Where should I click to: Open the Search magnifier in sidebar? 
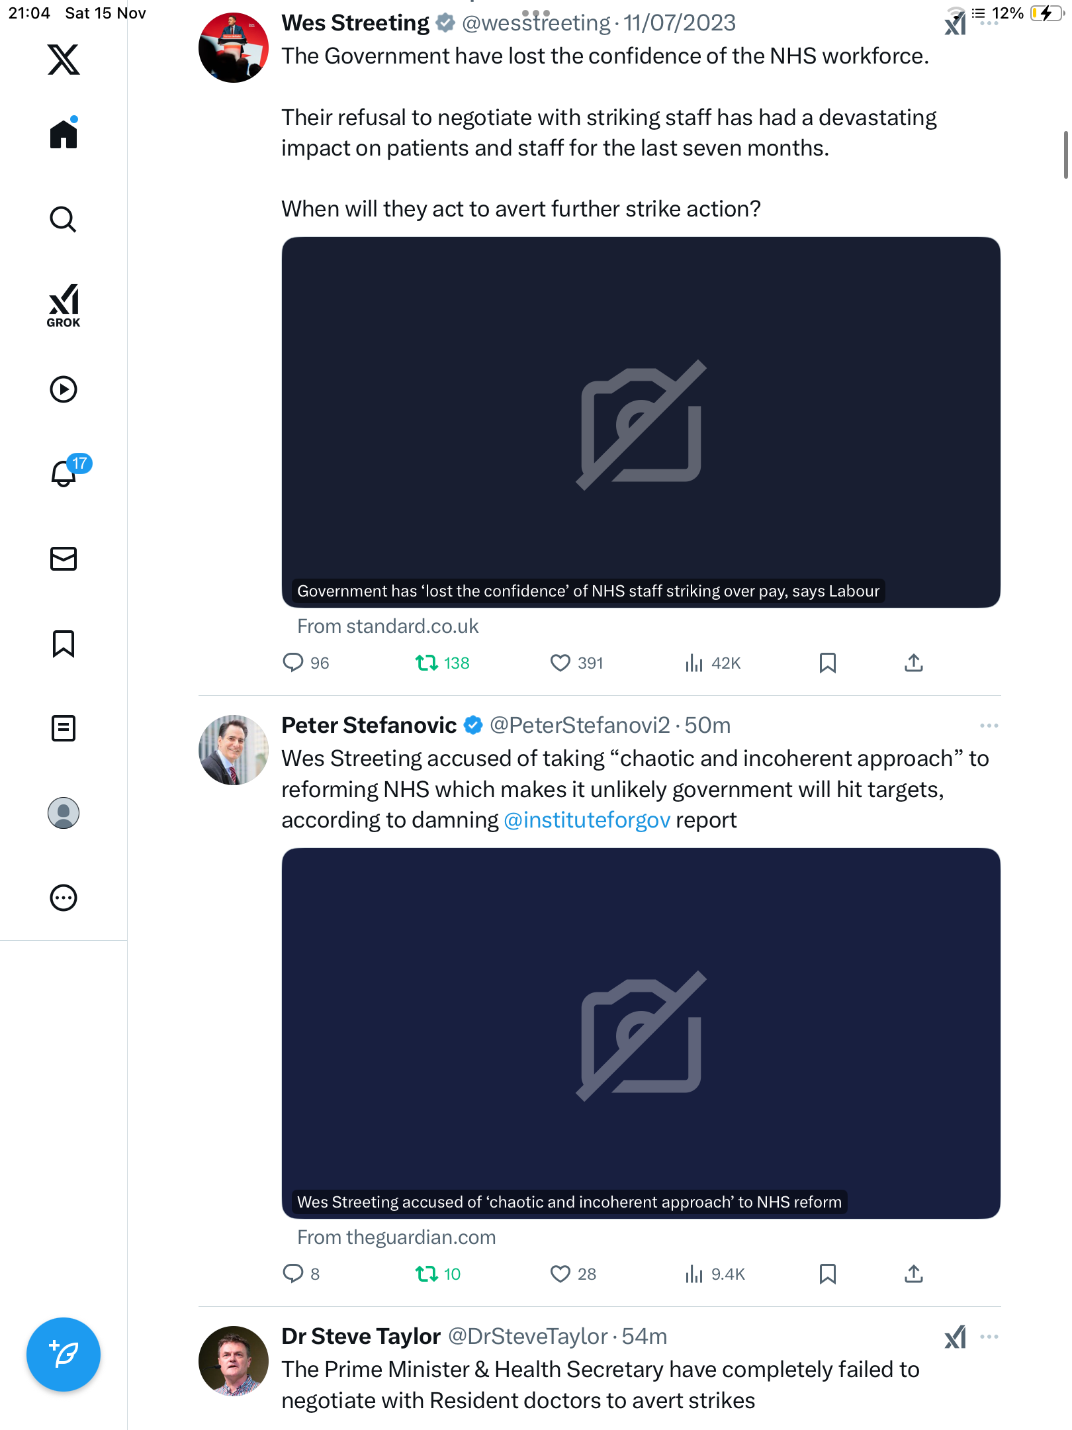[x=64, y=220]
